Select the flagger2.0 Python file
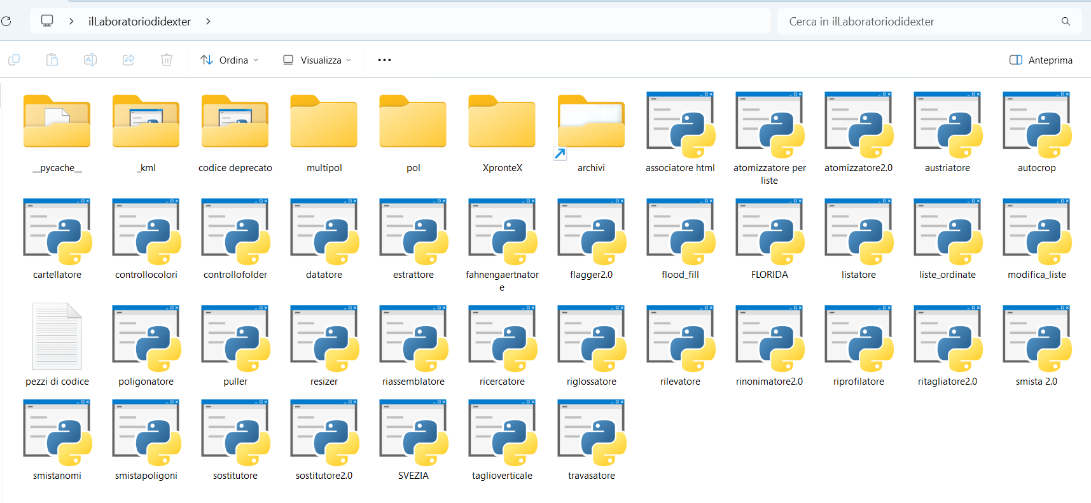The height and width of the screenshot is (503, 1091). pyautogui.click(x=592, y=240)
